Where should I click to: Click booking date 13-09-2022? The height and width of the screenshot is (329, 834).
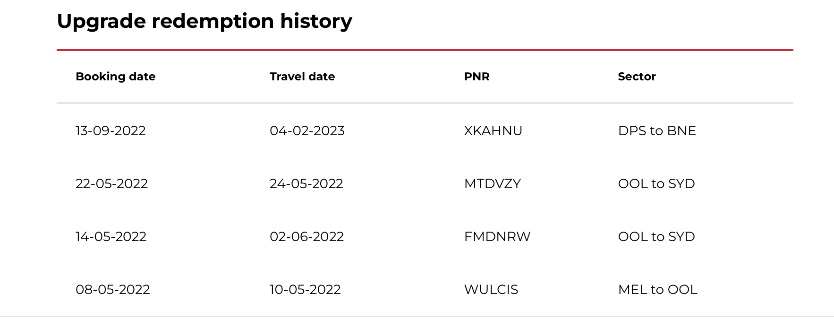pyautogui.click(x=111, y=130)
